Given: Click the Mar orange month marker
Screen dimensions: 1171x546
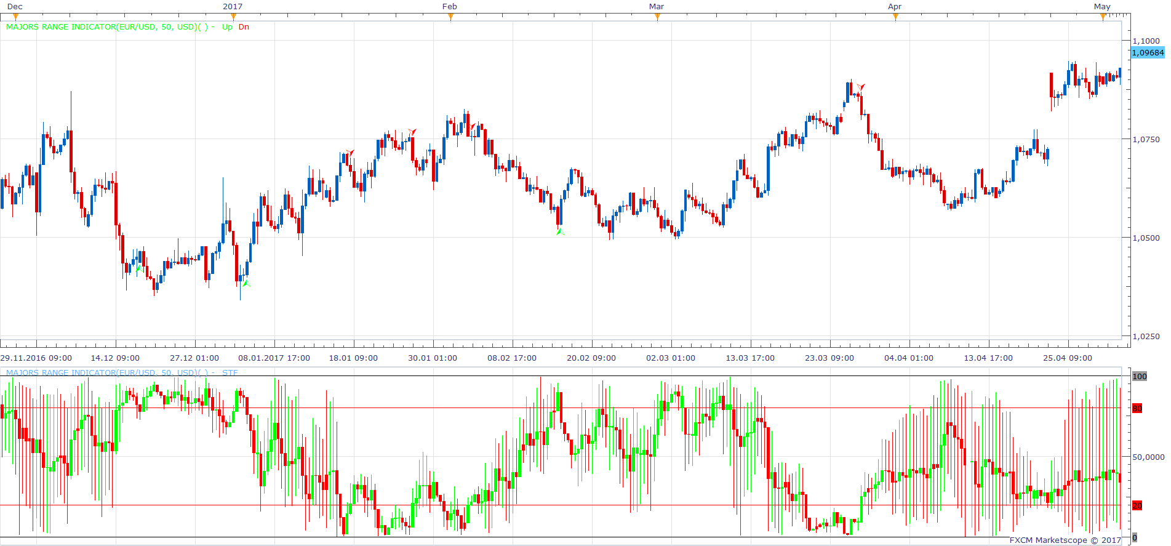Looking at the screenshot, I should 657,17.
